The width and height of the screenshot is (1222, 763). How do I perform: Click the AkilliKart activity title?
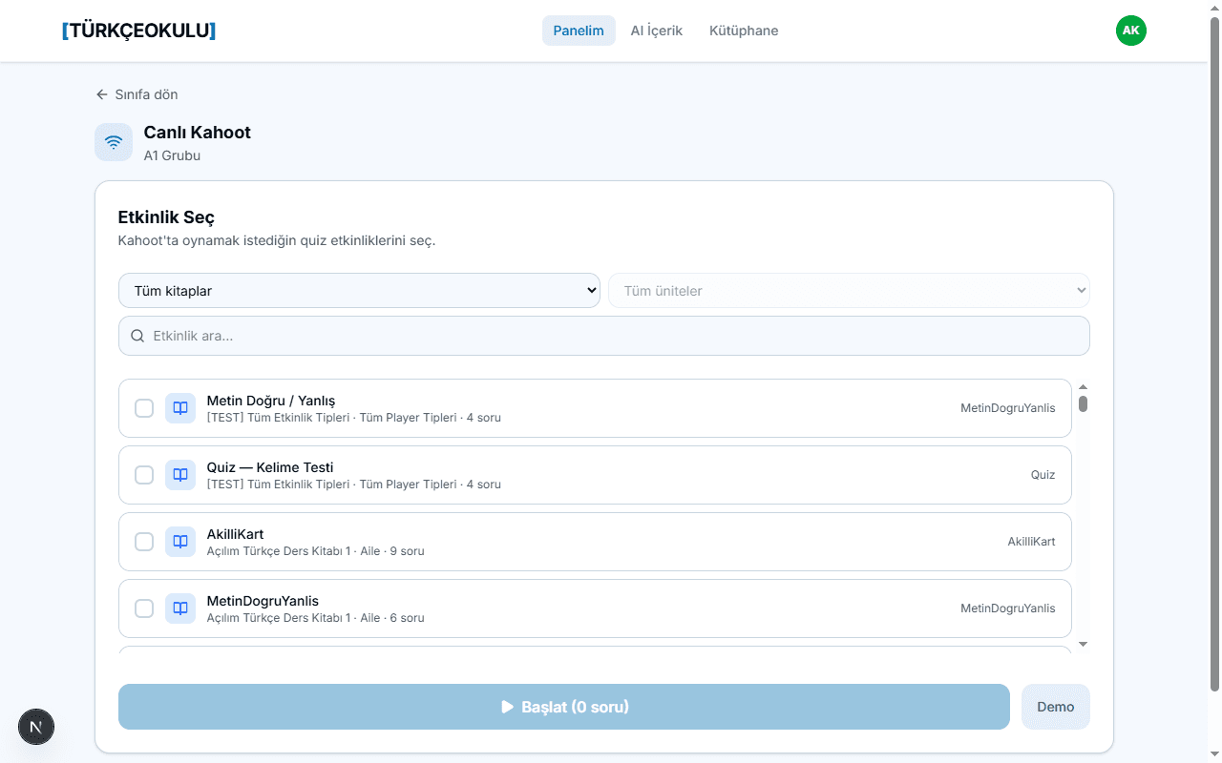(236, 534)
